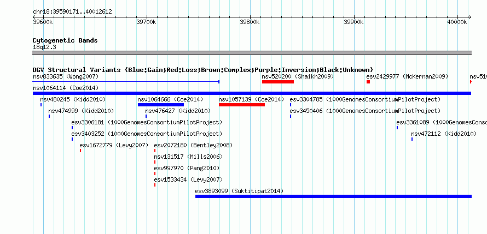Open the esv3403252 1000Genomes label
Image resolution: width=487 pixels, height=234 pixels.
(x=147, y=134)
